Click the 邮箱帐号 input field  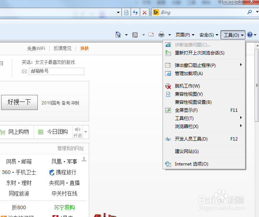point(56,71)
